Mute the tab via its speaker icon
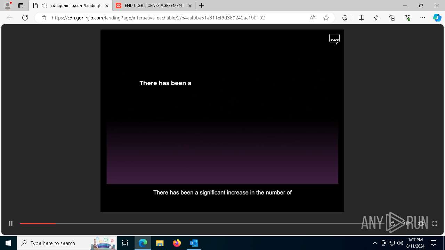Screen dimensions: 445x250 point(44,6)
